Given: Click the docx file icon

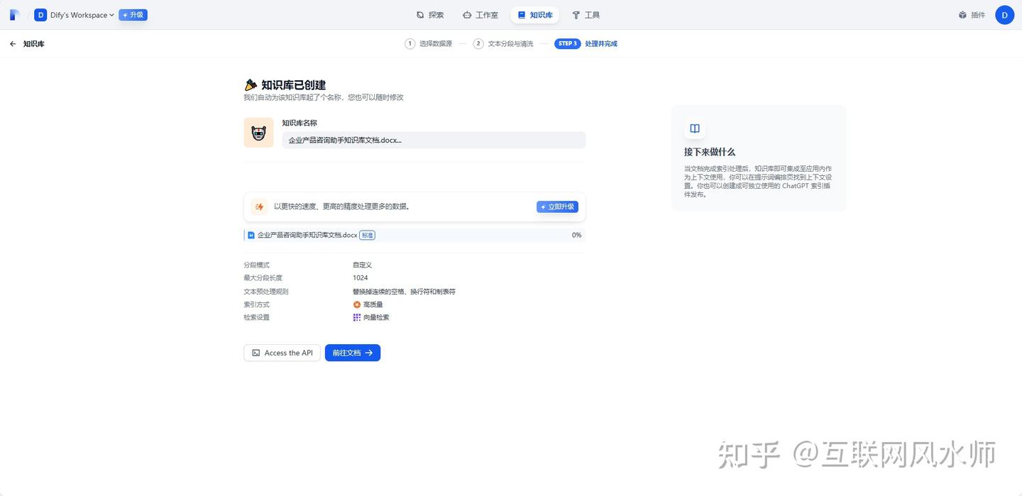Looking at the screenshot, I should (x=251, y=235).
